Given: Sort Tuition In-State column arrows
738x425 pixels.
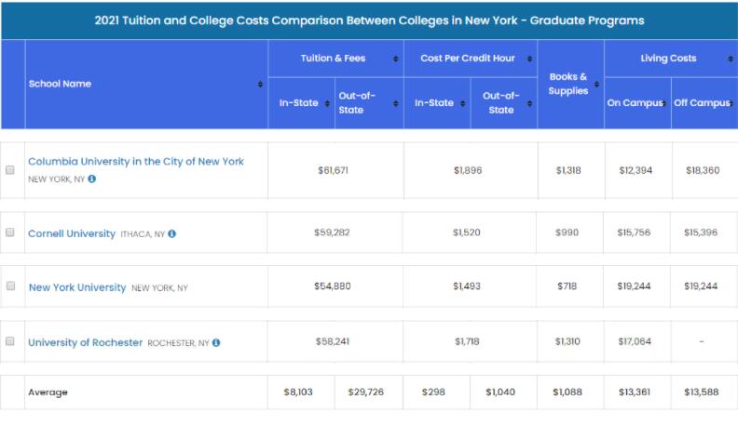Looking at the screenshot, I should [x=327, y=103].
